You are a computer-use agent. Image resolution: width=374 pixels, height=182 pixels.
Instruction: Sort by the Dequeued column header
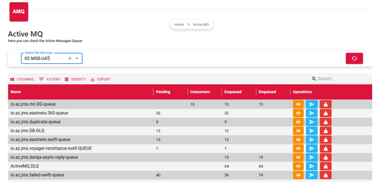coord(267,92)
